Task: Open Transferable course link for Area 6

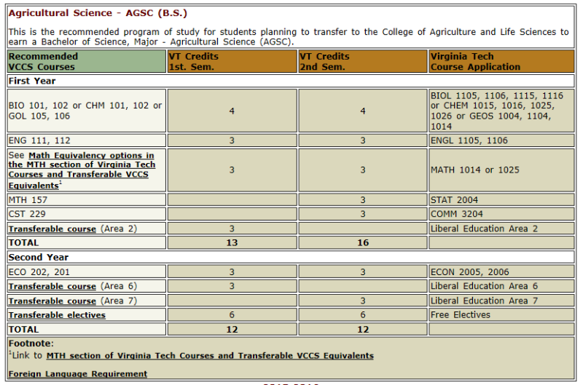Action: 52,286
